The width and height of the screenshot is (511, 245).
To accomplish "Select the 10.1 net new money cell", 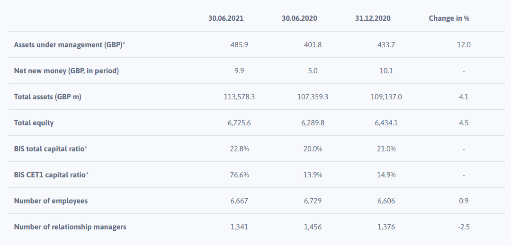I will click(x=386, y=71).
